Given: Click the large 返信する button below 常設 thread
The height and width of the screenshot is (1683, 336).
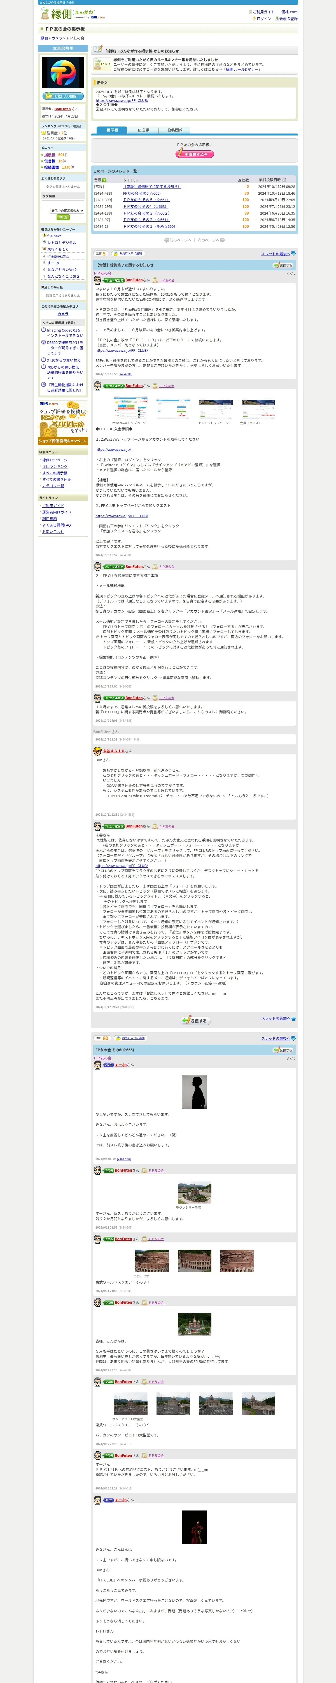Looking at the screenshot, I should pos(195,1020).
